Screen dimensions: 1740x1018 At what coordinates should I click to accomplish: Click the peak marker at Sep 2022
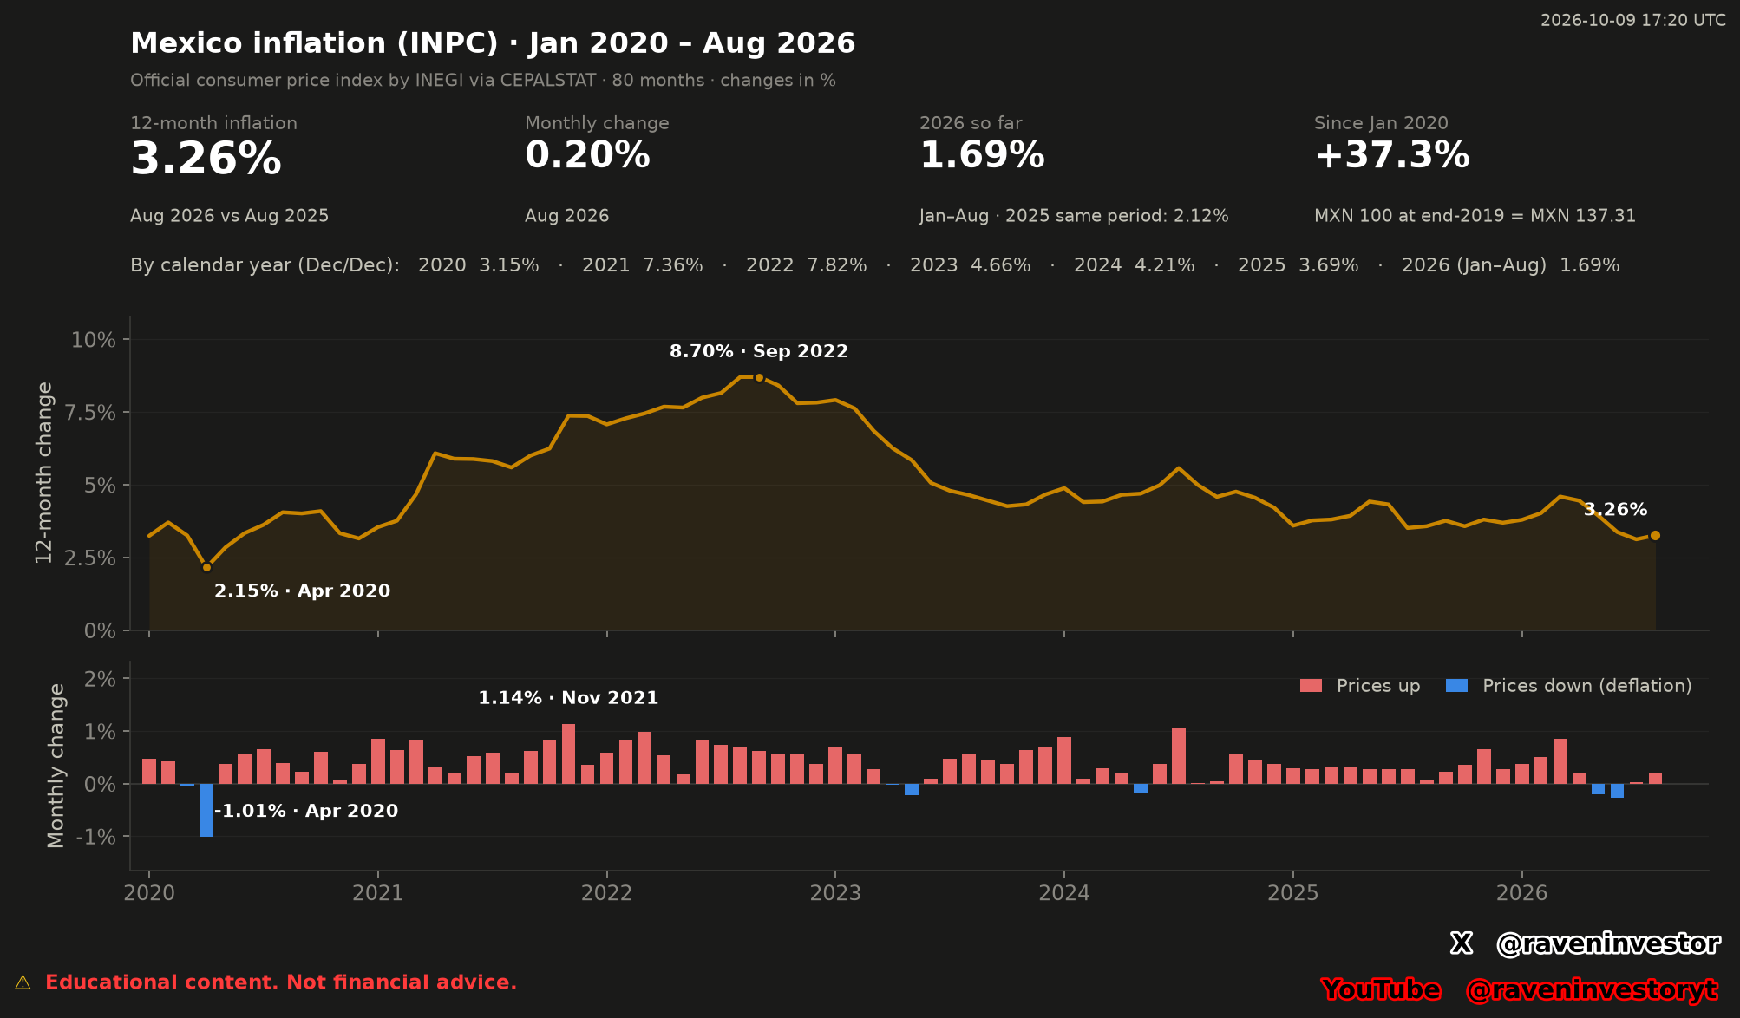tap(759, 378)
